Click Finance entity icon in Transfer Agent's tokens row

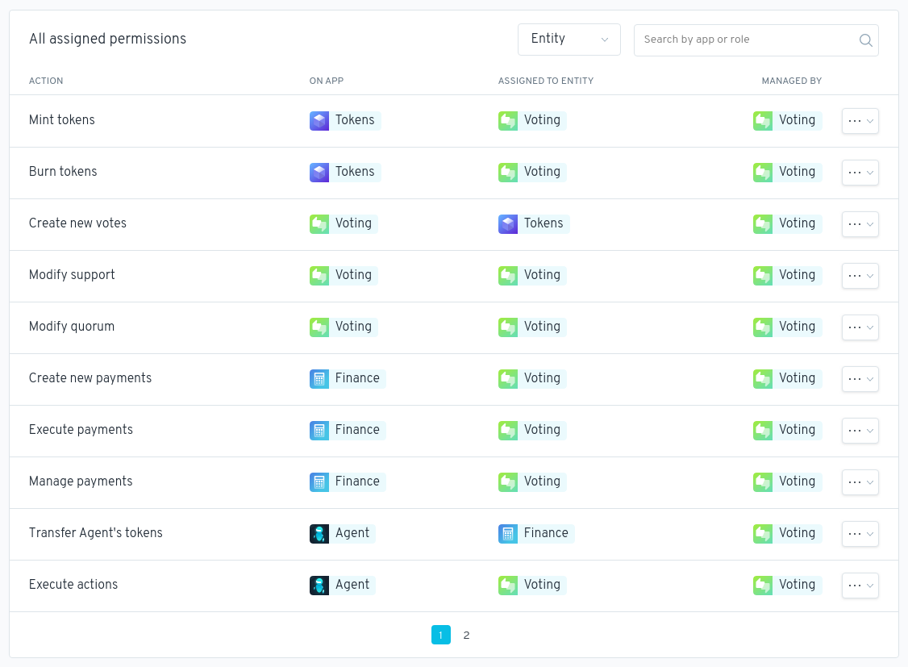(508, 534)
